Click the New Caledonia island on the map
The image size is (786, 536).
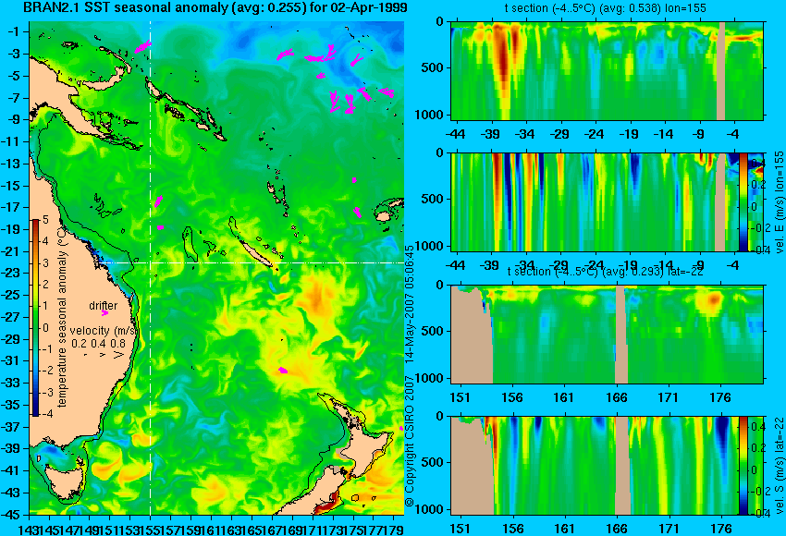(255, 253)
